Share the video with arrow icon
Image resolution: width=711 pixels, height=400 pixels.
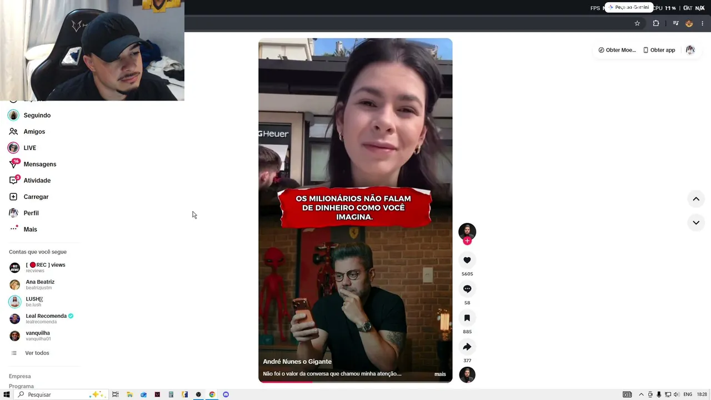coord(467,347)
